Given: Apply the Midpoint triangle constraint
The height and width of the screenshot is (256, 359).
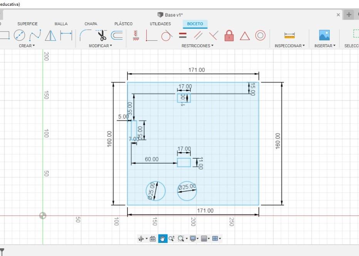Looking at the screenshot, I should tap(245, 36).
